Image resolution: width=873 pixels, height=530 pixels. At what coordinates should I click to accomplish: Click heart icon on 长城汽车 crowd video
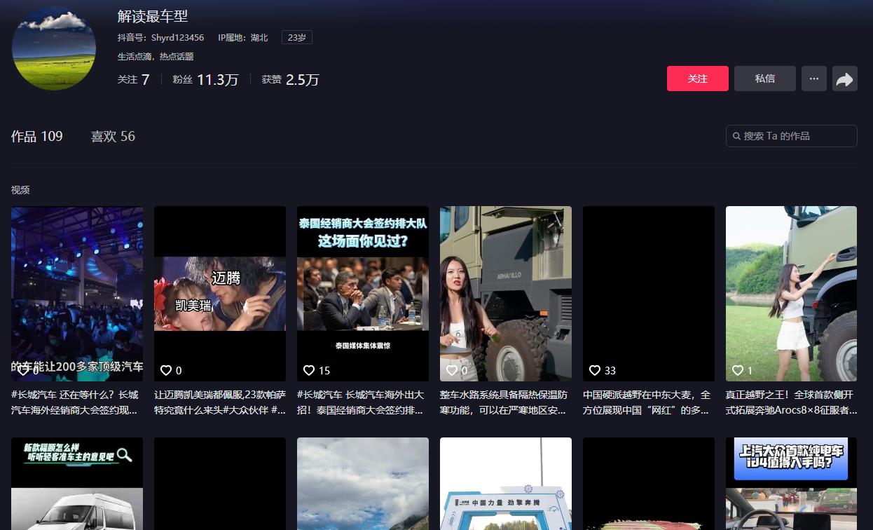[x=23, y=370]
